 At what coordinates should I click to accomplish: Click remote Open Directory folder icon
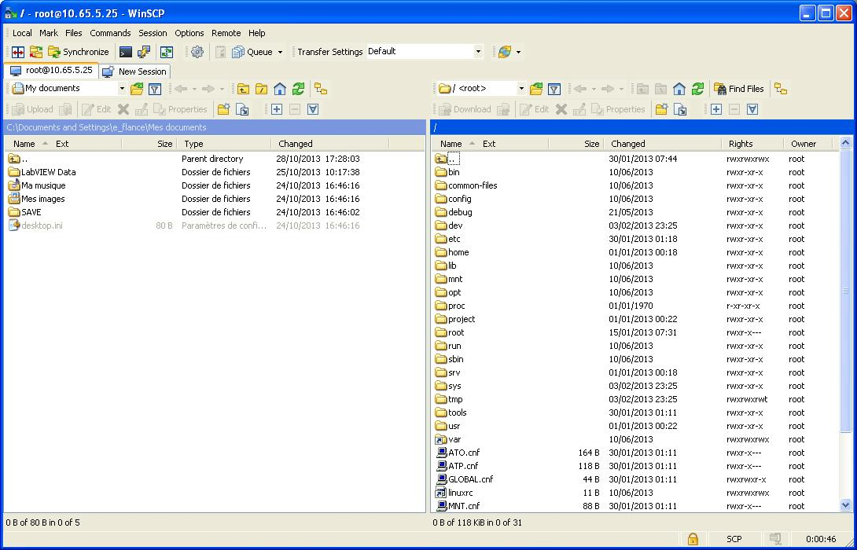click(537, 89)
